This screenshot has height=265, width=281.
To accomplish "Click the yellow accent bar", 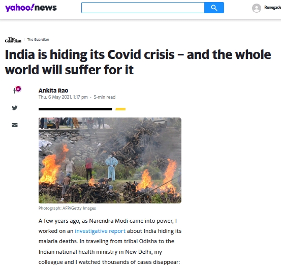I will 120,109.
